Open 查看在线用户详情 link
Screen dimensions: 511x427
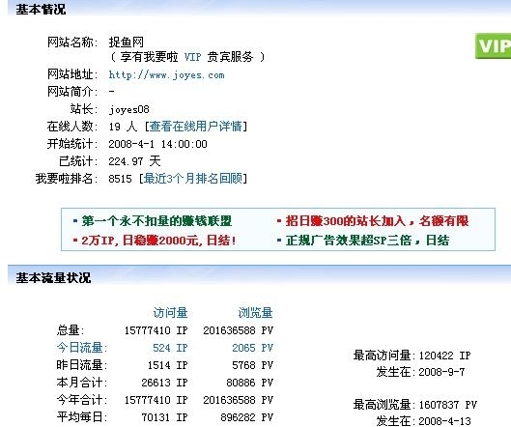tap(195, 127)
